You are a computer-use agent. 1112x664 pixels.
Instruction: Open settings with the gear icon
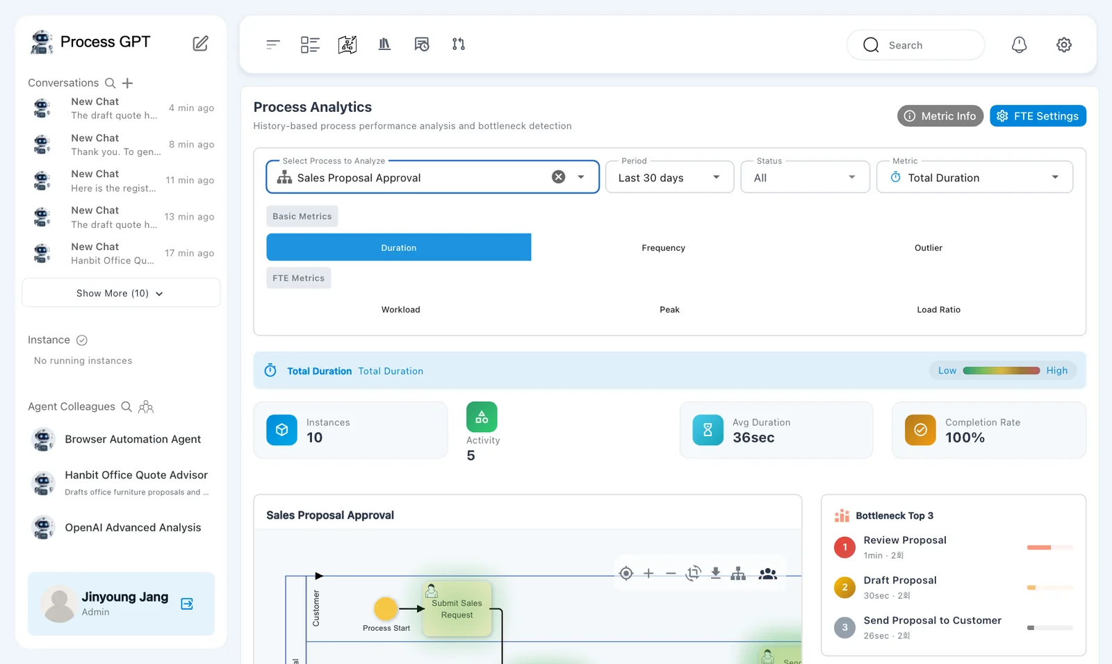click(1064, 45)
